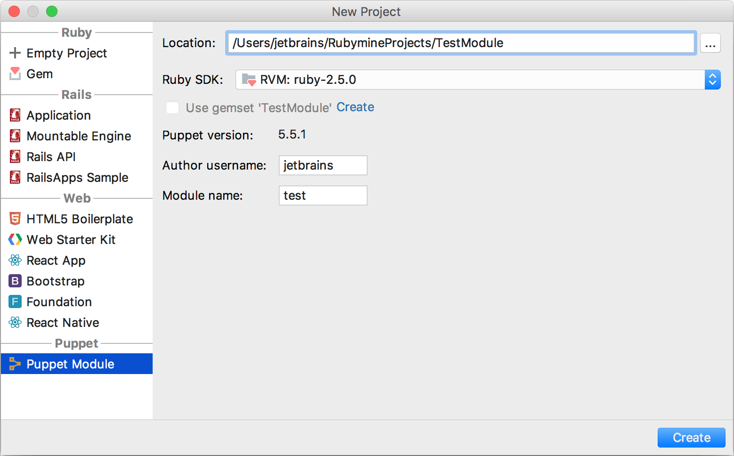Click the Create button
This screenshot has width=734, height=456.
[x=691, y=437]
